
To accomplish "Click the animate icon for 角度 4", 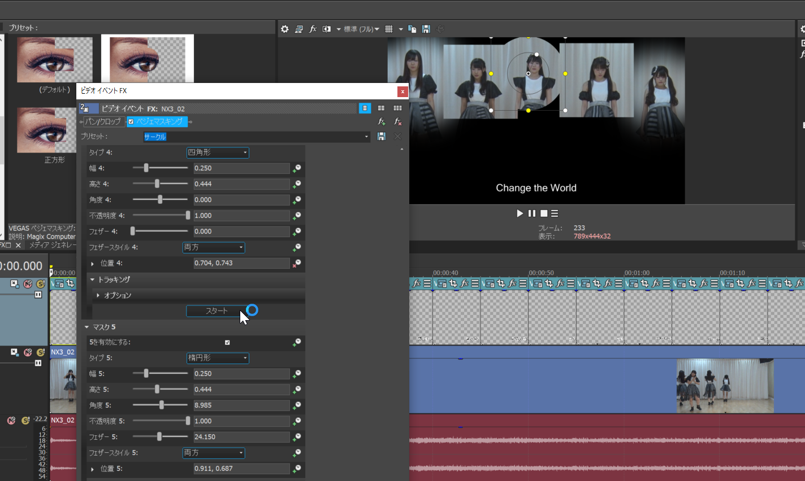I will (296, 200).
